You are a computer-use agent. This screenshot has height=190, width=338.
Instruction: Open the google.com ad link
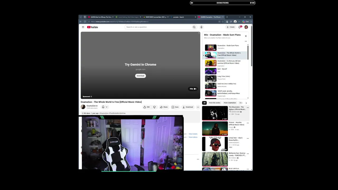pos(140,69)
